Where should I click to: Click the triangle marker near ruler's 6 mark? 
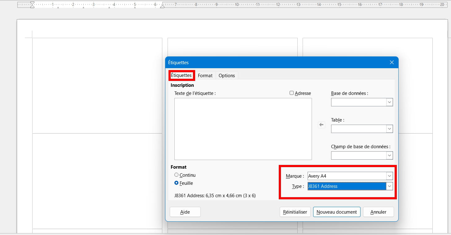[162, 5]
